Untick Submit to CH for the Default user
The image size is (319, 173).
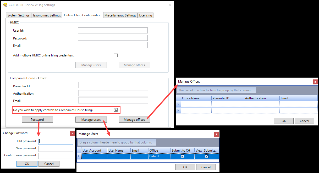(x=183, y=156)
